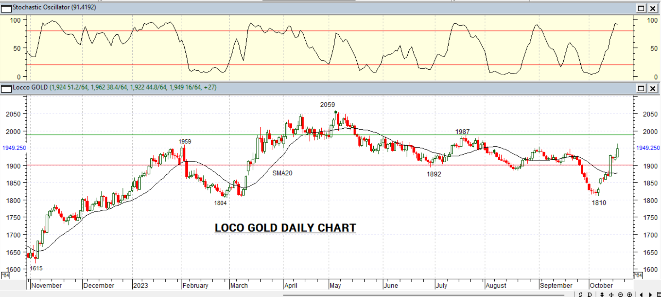Close the Stochastic Oscillator panel
Screen dimensions: 661x297
click(x=653, y=8)
